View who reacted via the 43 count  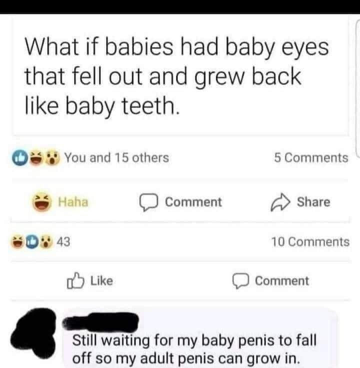[x=63, y=242]
